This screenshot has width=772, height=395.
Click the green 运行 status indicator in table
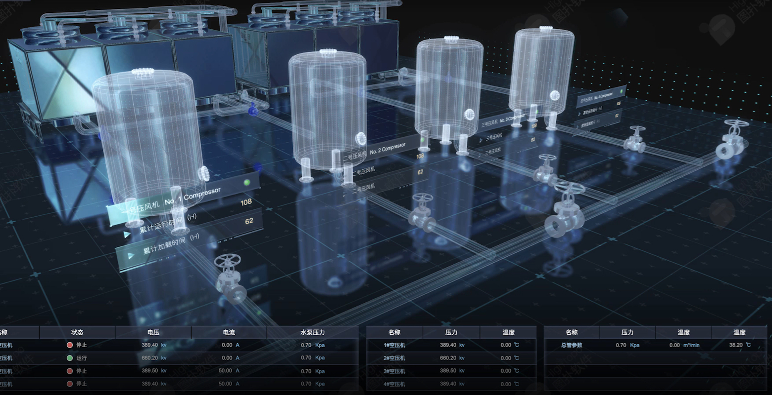pos(70,358)
